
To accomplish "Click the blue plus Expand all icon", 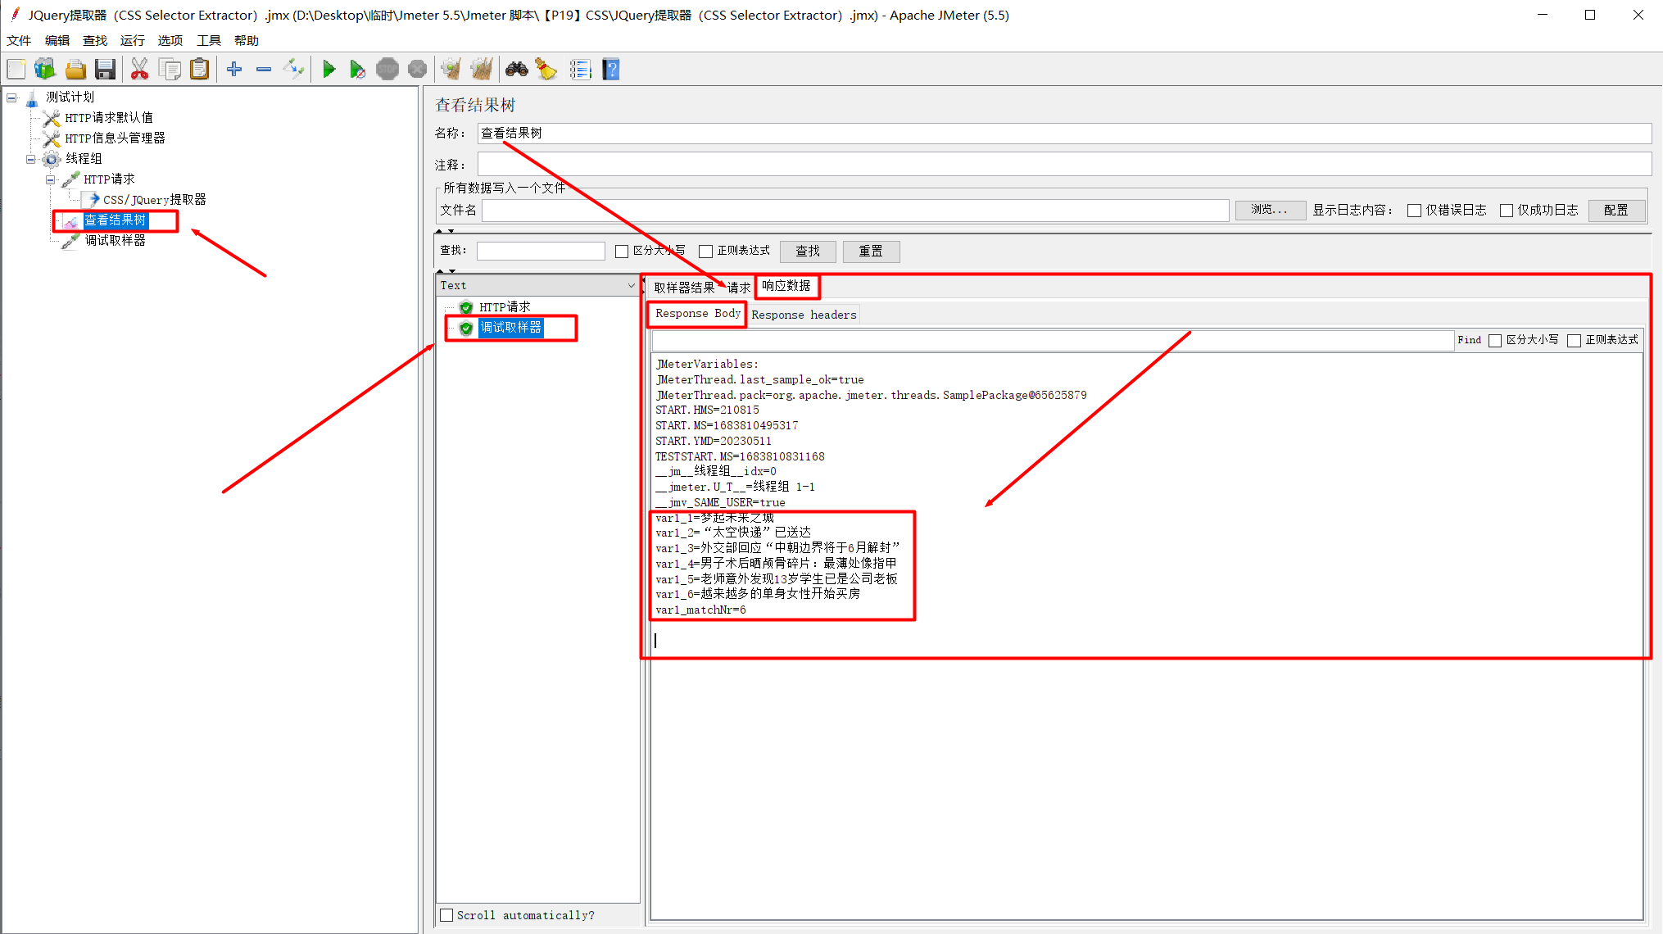I will [x=234, y=70].
